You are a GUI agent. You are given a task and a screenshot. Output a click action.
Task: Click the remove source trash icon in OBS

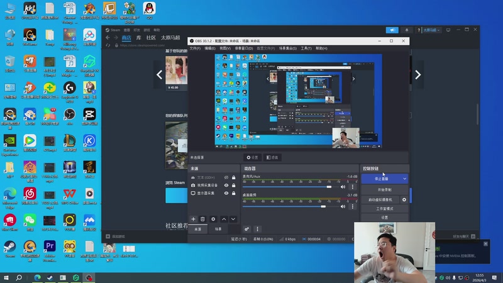(x=202, y=219)
